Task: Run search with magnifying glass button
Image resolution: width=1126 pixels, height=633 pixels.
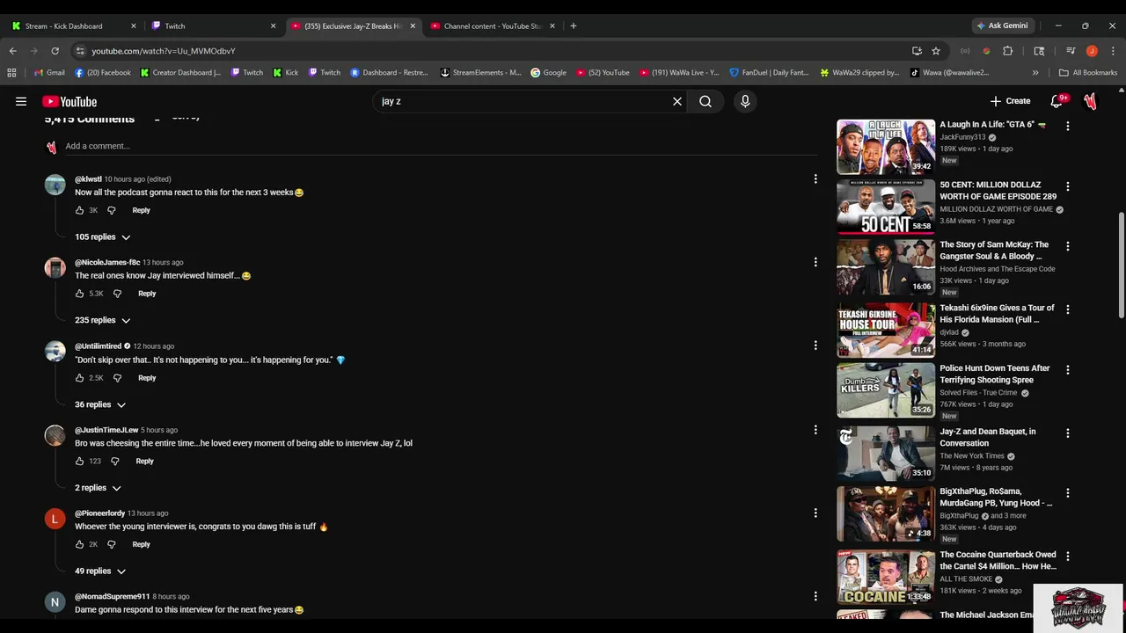Action: [706, 101]
